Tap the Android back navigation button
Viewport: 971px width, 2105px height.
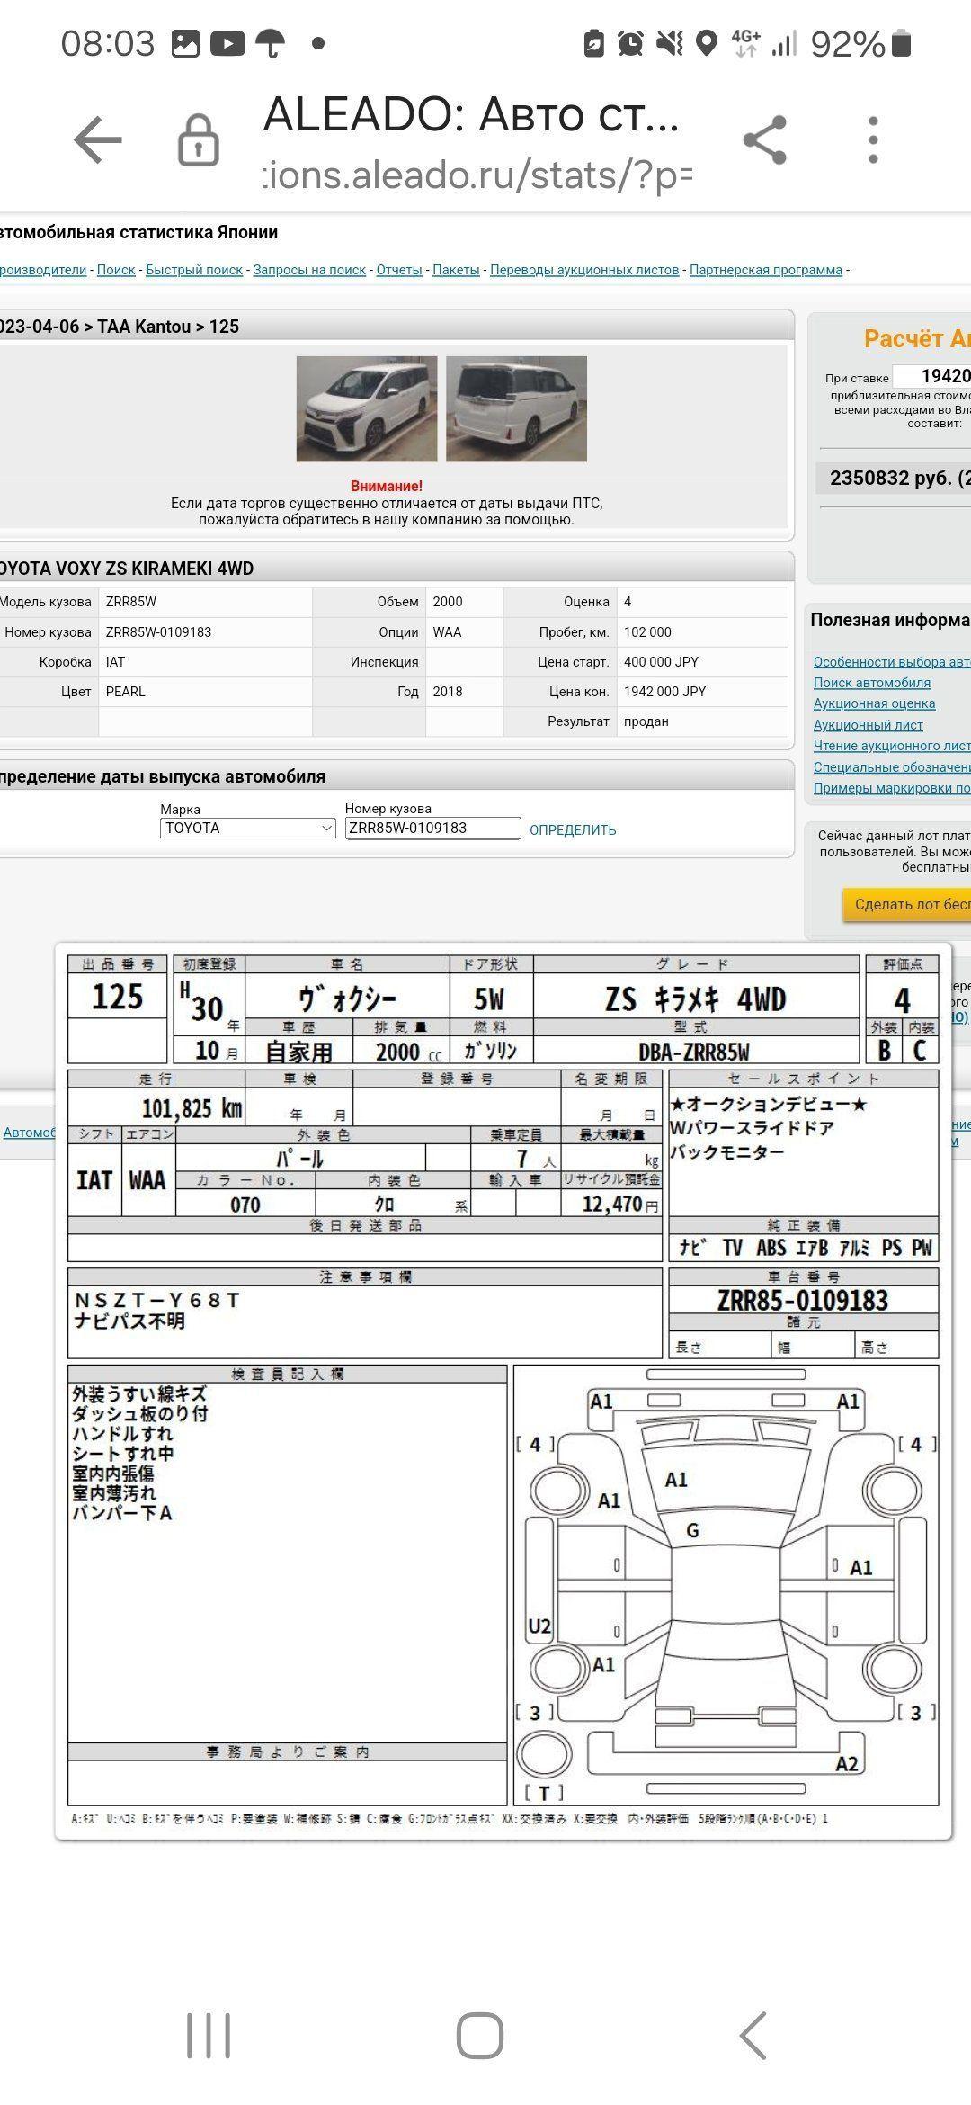tap(753, 2035)
